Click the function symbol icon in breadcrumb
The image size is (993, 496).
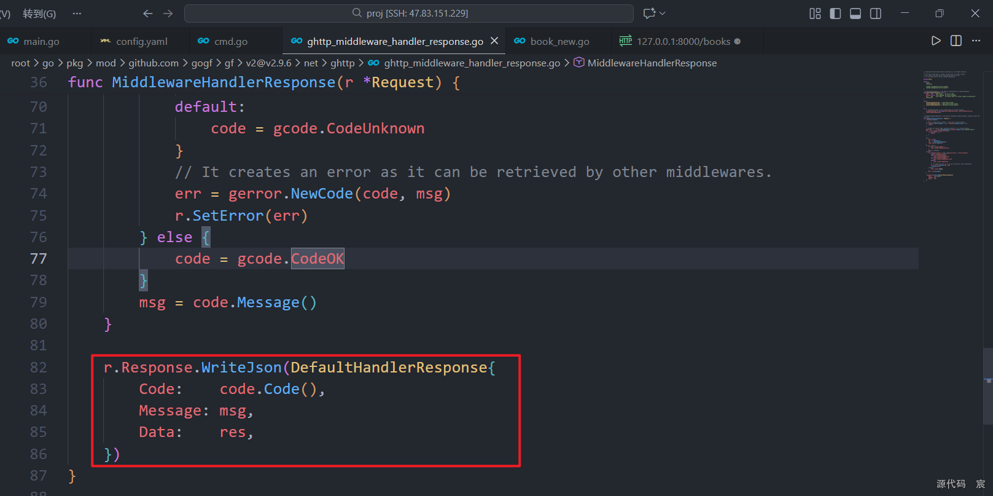[x=578, y=62]
